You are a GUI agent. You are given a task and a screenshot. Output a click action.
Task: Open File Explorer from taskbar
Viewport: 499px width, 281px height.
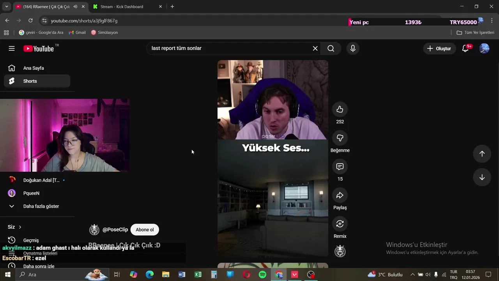tap(166, 274)
